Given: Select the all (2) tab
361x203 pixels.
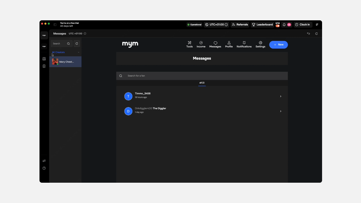Looking at the screenshot, I should [x=202, y=83].
